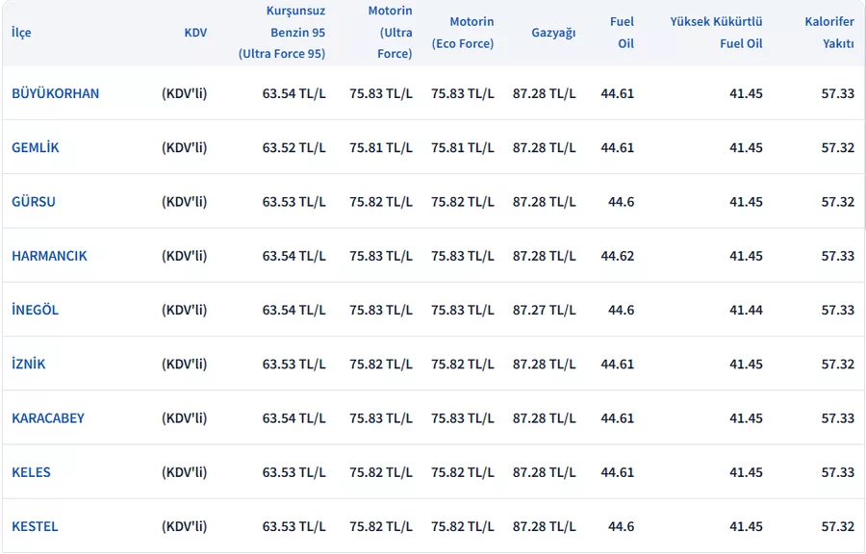Click İNEGÖL's 87.27 TL/L Gazyağı price
The image size is (866, 554).
pos(544,310)
